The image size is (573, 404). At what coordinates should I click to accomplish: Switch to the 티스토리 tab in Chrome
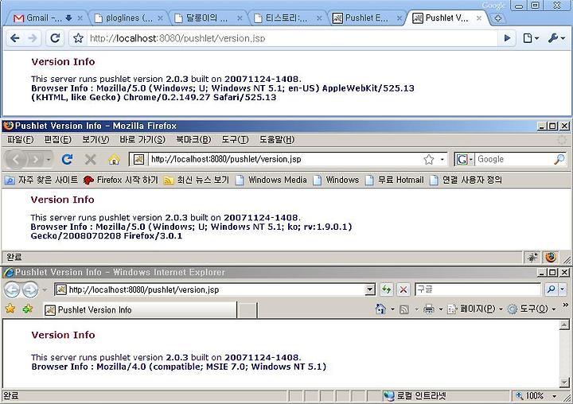[x=287, y=18]
